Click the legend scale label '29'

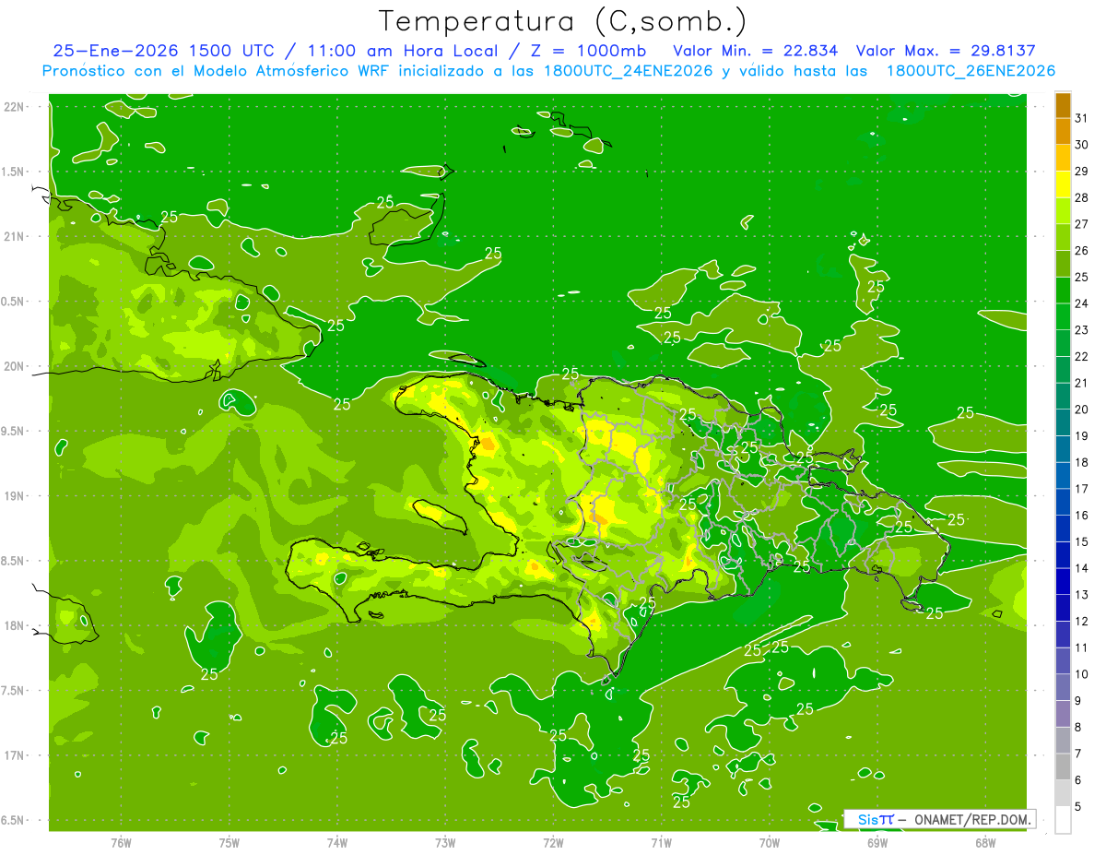1081,171
